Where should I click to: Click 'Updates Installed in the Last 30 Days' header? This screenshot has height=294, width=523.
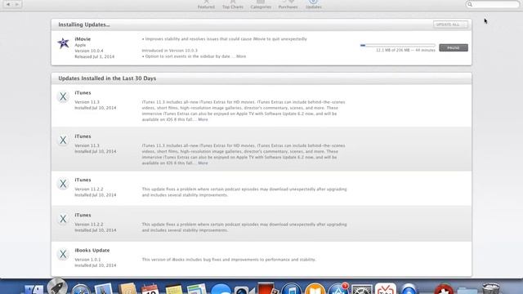[107, 78]
